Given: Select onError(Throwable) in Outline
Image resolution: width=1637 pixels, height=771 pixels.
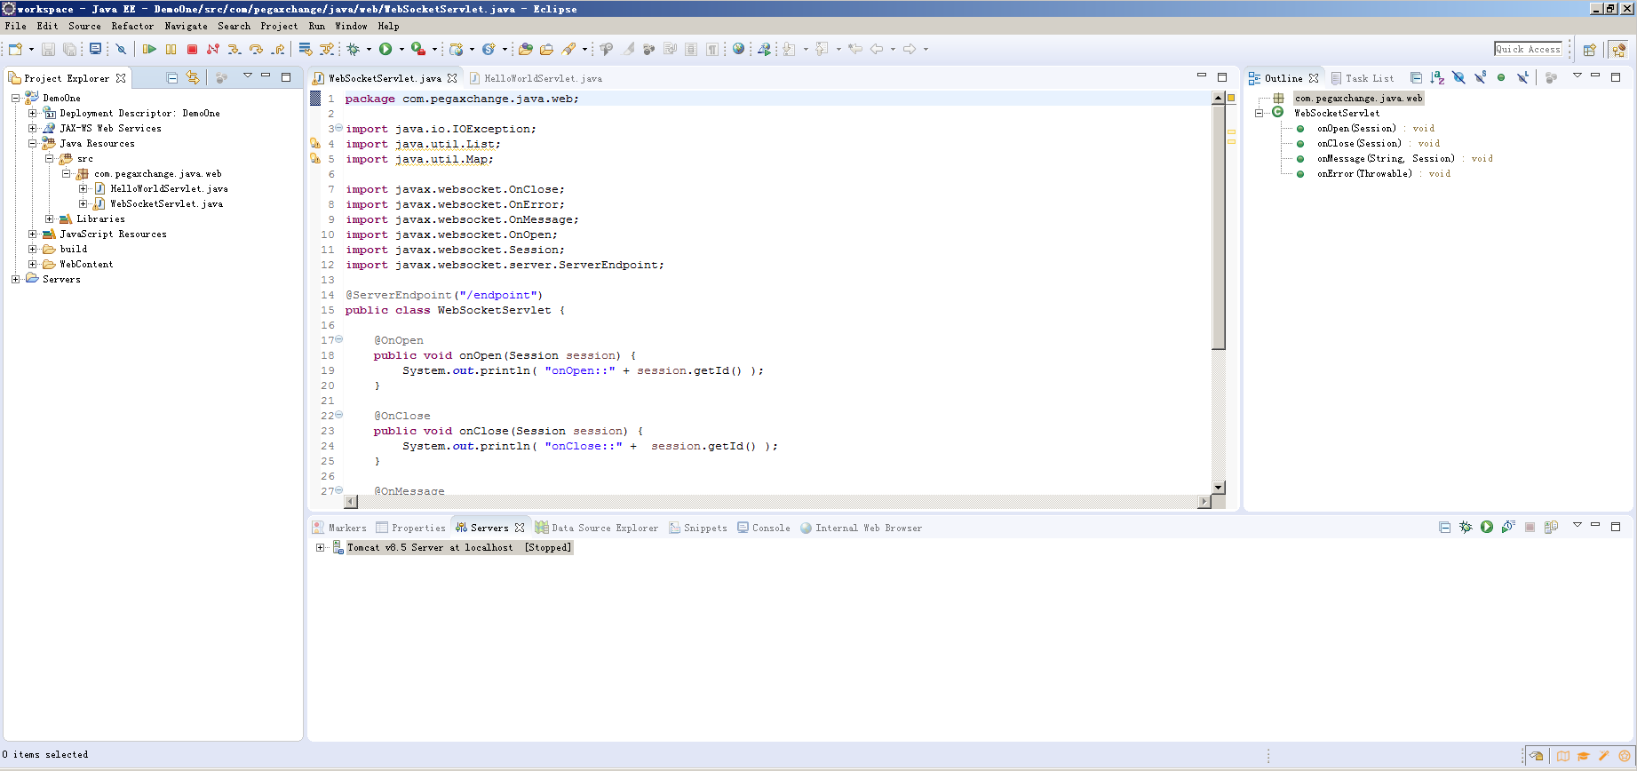Looking at the screenshot, I should [x=1364, y=173].
